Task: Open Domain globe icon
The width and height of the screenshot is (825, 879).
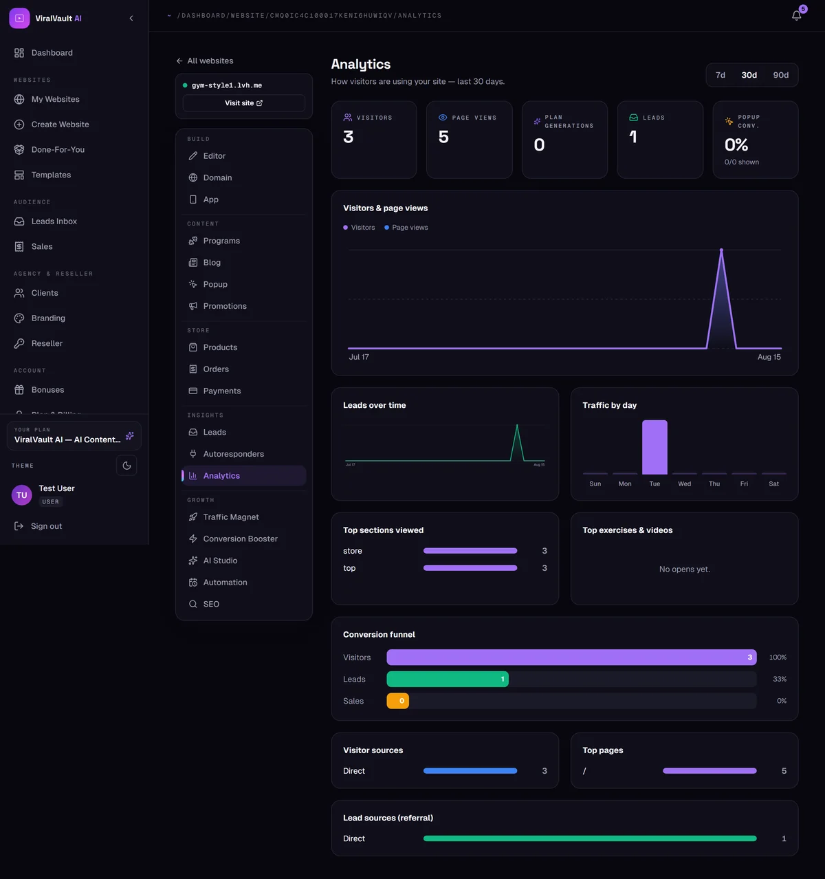Action: [x=193, y=177]
